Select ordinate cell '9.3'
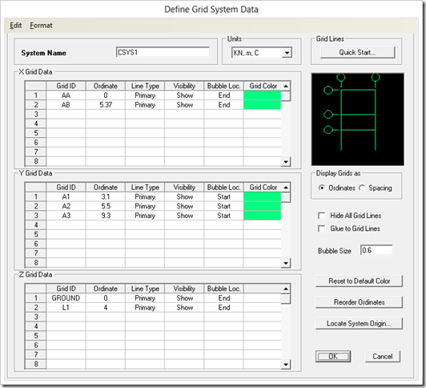 pyautogui.click(x=106, y=216)
